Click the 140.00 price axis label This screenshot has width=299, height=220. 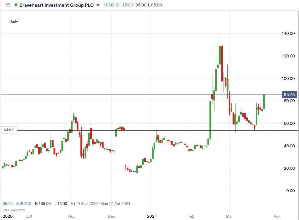click(288, 33)
